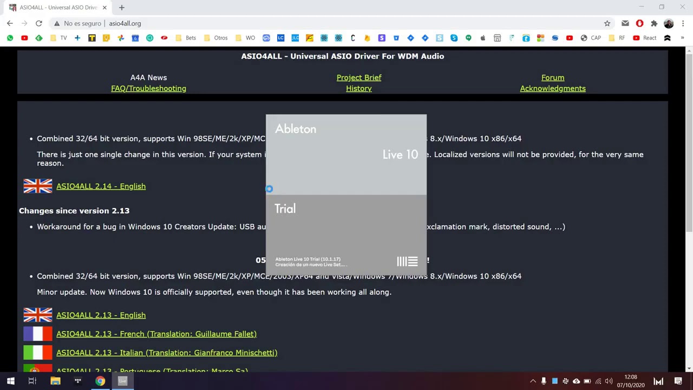Open the FAQ/Troubleshooting link
693x390 pixels.
[x=148, y=88]
